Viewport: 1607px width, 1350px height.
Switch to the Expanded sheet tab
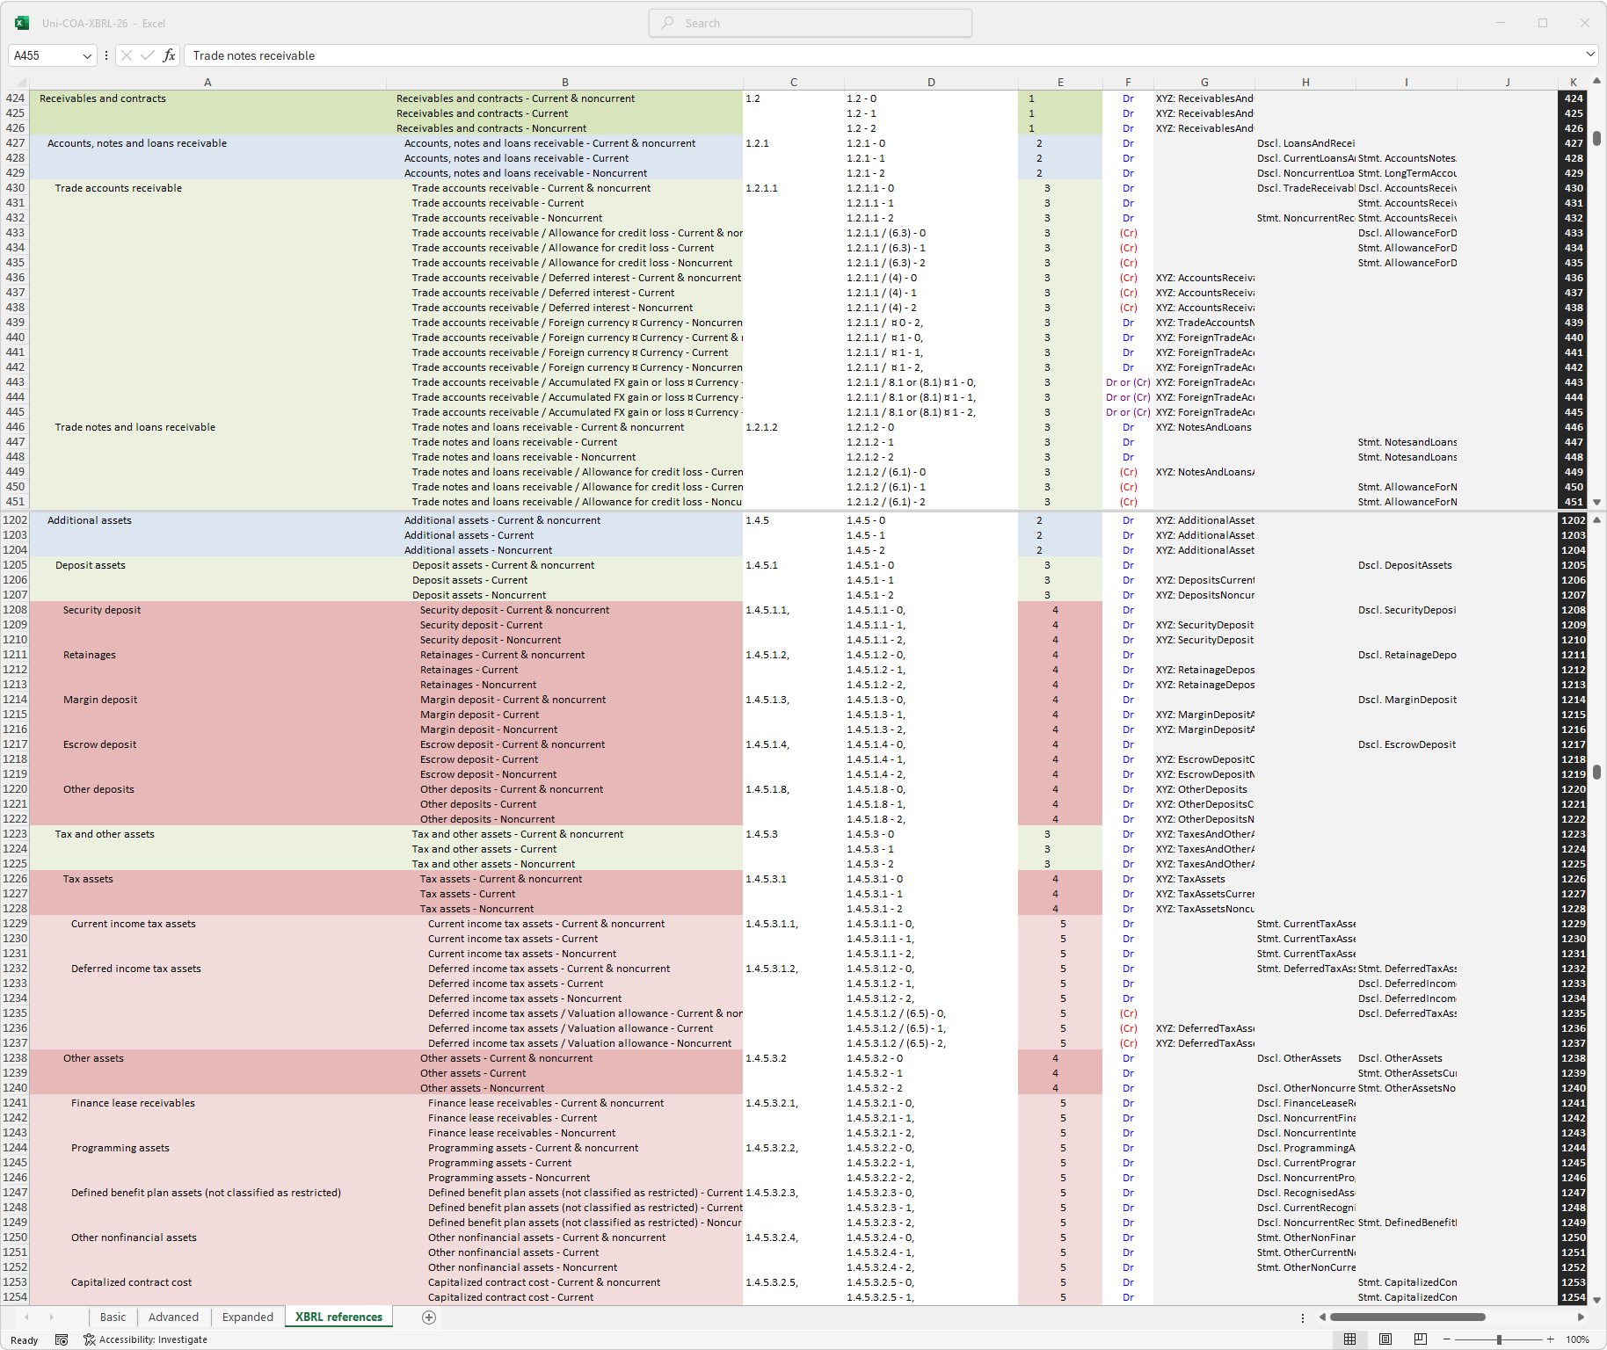pyautogui.click(x=248, y=1317)
